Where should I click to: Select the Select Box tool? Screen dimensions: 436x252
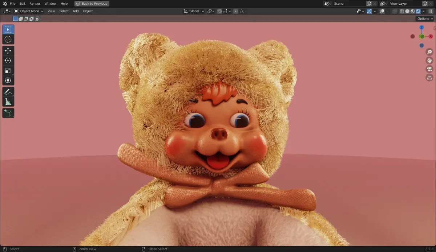[x=8, y=29]
